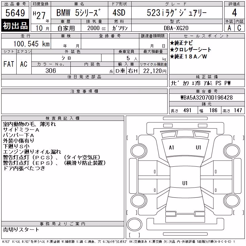This screenshot has height=246, width=246.
Task: Click the transmission value FAT
Action: [9, 64]
